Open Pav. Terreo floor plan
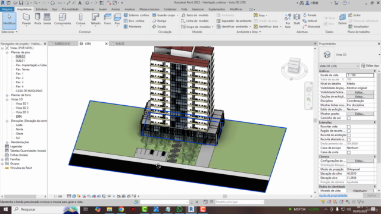The image size is (381, 214). coord(23,70)
